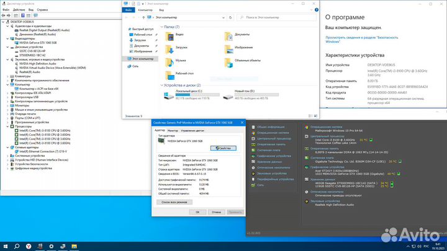Collapse Дисковые устройства category
This screenshot has height=251, width=447.
click(7, 47)
